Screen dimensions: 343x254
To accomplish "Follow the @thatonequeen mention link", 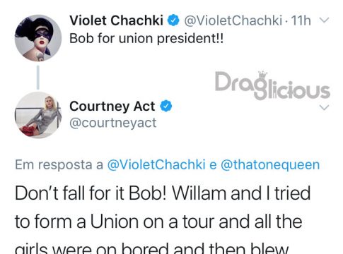I will click(x=270, y=164).
